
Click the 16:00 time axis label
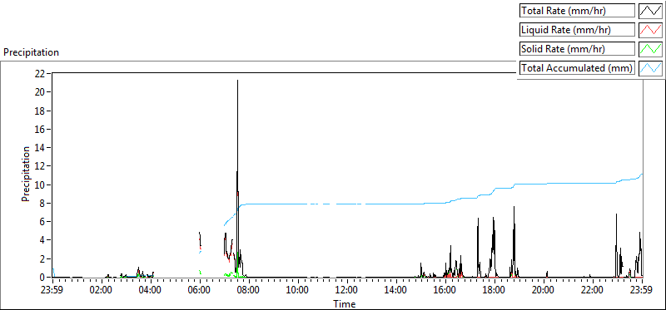(x=445, y=291)
